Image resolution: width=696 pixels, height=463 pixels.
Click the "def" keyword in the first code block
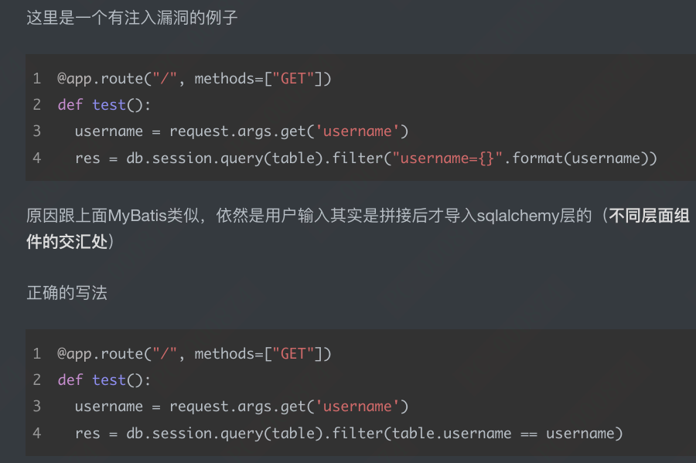point(70,105)
